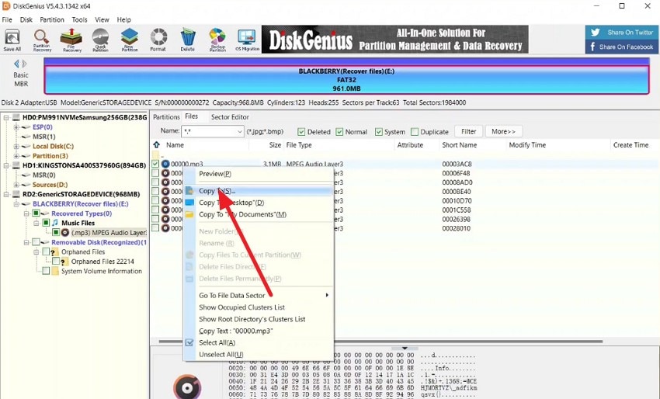Screen dimensions: 660x399
Task: Expand the Sources(D:) node
Action: [16, 184]
